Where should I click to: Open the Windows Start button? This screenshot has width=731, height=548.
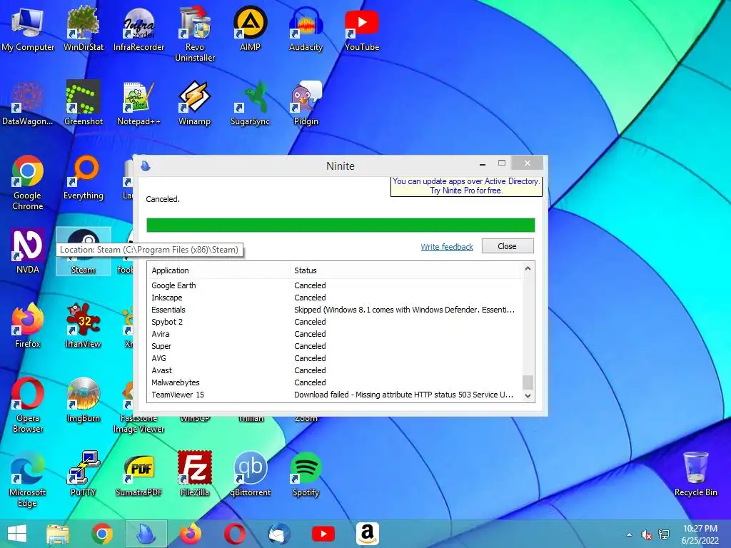(17, 534)
